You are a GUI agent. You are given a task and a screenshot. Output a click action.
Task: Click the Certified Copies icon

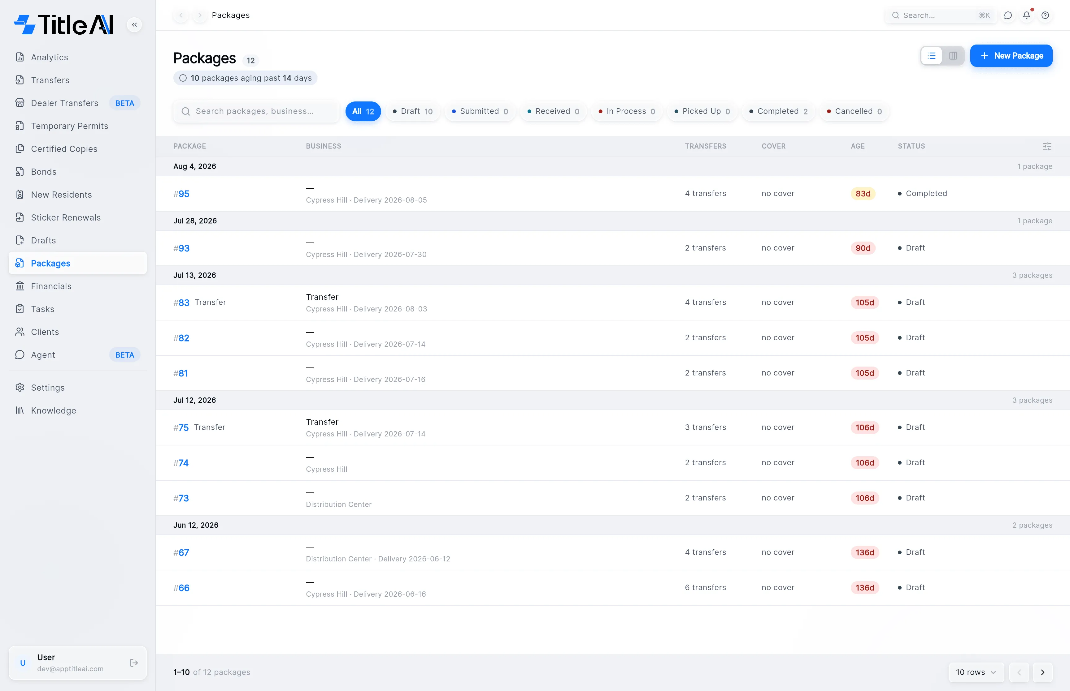20,148
